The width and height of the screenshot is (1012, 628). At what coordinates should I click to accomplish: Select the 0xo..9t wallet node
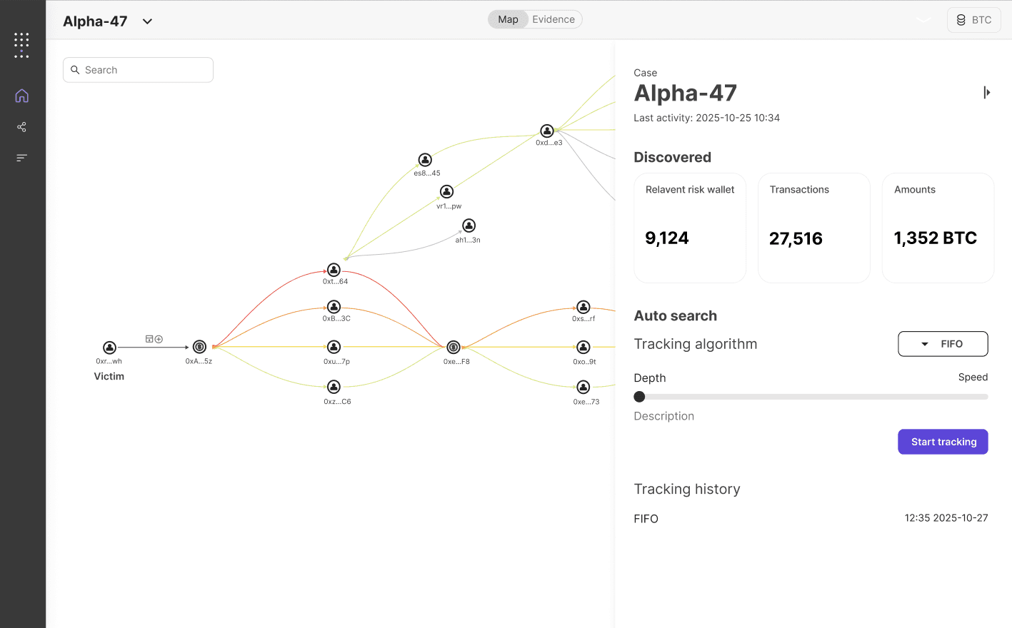pyautogui.click(x=583, y=347)
